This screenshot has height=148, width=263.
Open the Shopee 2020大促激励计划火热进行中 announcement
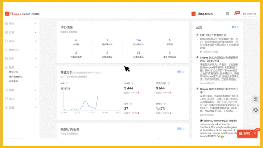219,91
